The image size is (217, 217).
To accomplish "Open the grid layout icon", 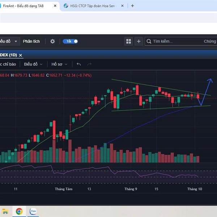I will pos(128,41).
